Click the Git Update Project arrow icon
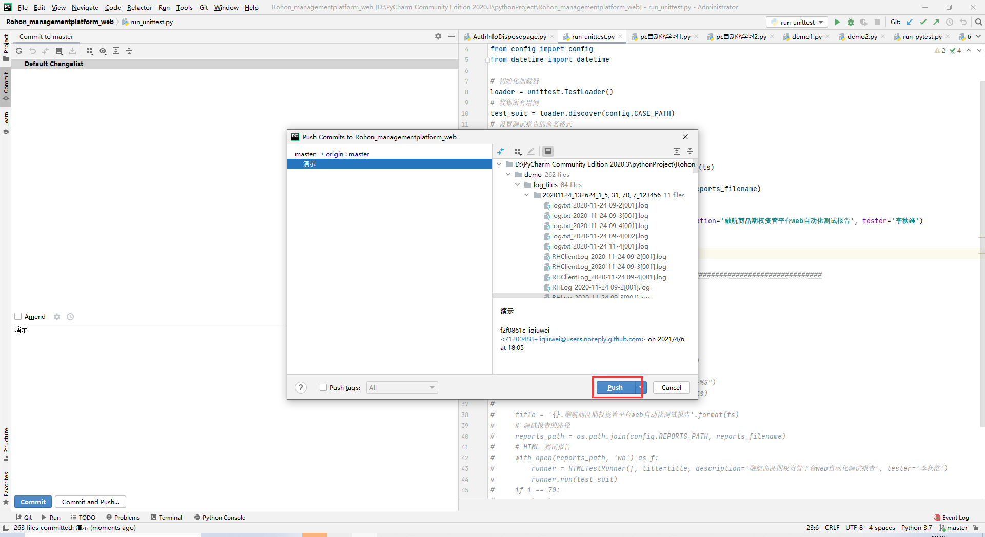The width and height of the screenshot is (985, 537). pos(910,22)
